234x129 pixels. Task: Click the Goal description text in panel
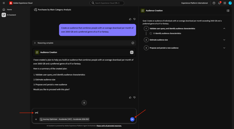(182, 22)
